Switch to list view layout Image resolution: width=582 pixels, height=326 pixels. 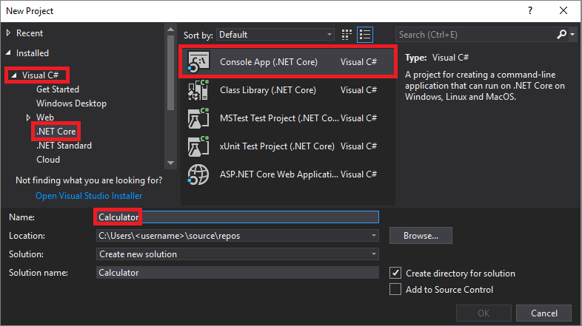[365, 35]
